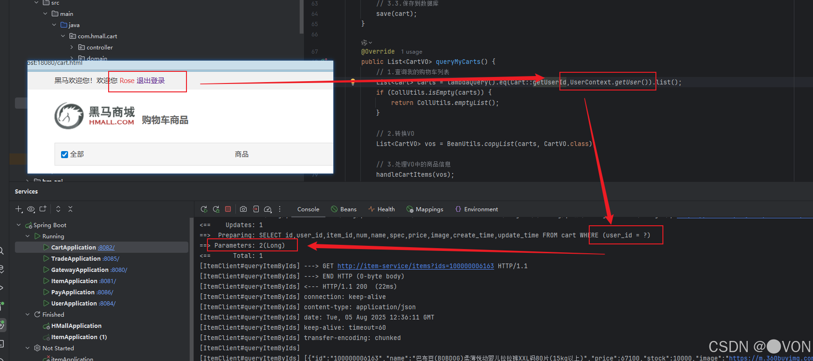Open the TradeApplication :8085/ port link

pos(111,259)
